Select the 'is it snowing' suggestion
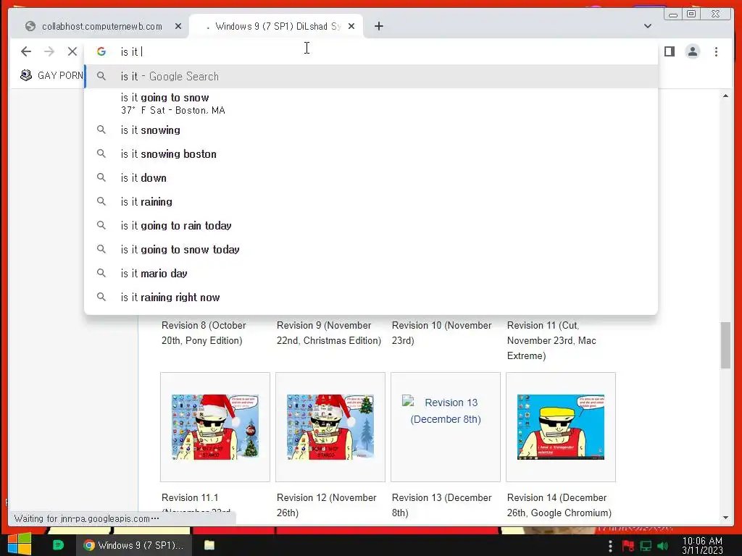Screen dimensions: 742x556 point(371,130)
